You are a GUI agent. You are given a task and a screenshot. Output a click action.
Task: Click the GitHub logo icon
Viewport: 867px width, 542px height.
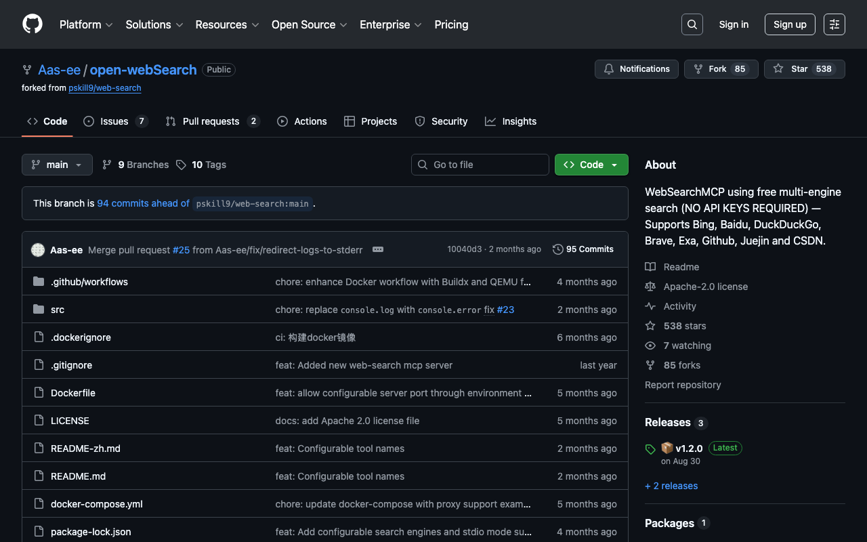33,24
